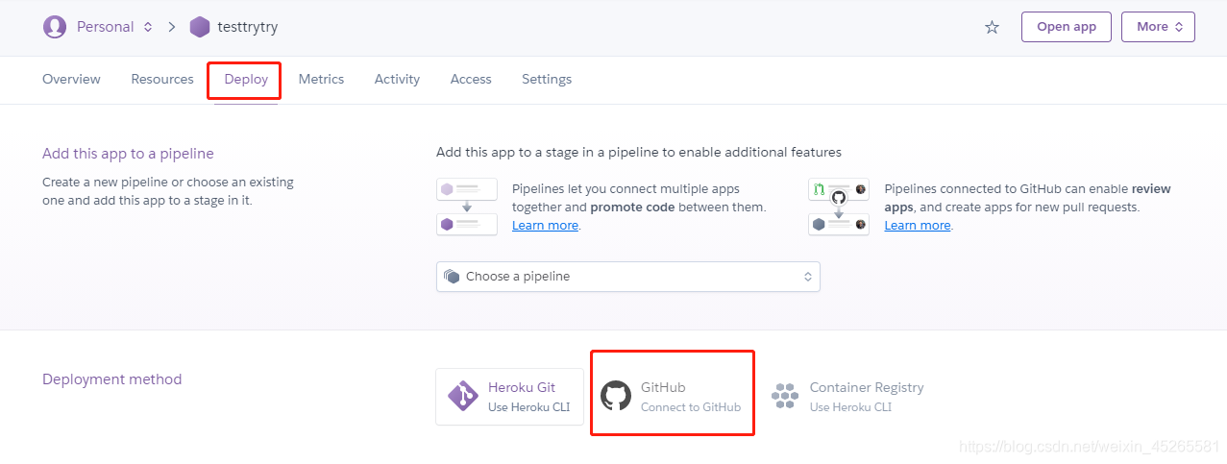Click the pipeline icon inside Choose a pipeline
The image size is (1227, 464).
(452, 277)
